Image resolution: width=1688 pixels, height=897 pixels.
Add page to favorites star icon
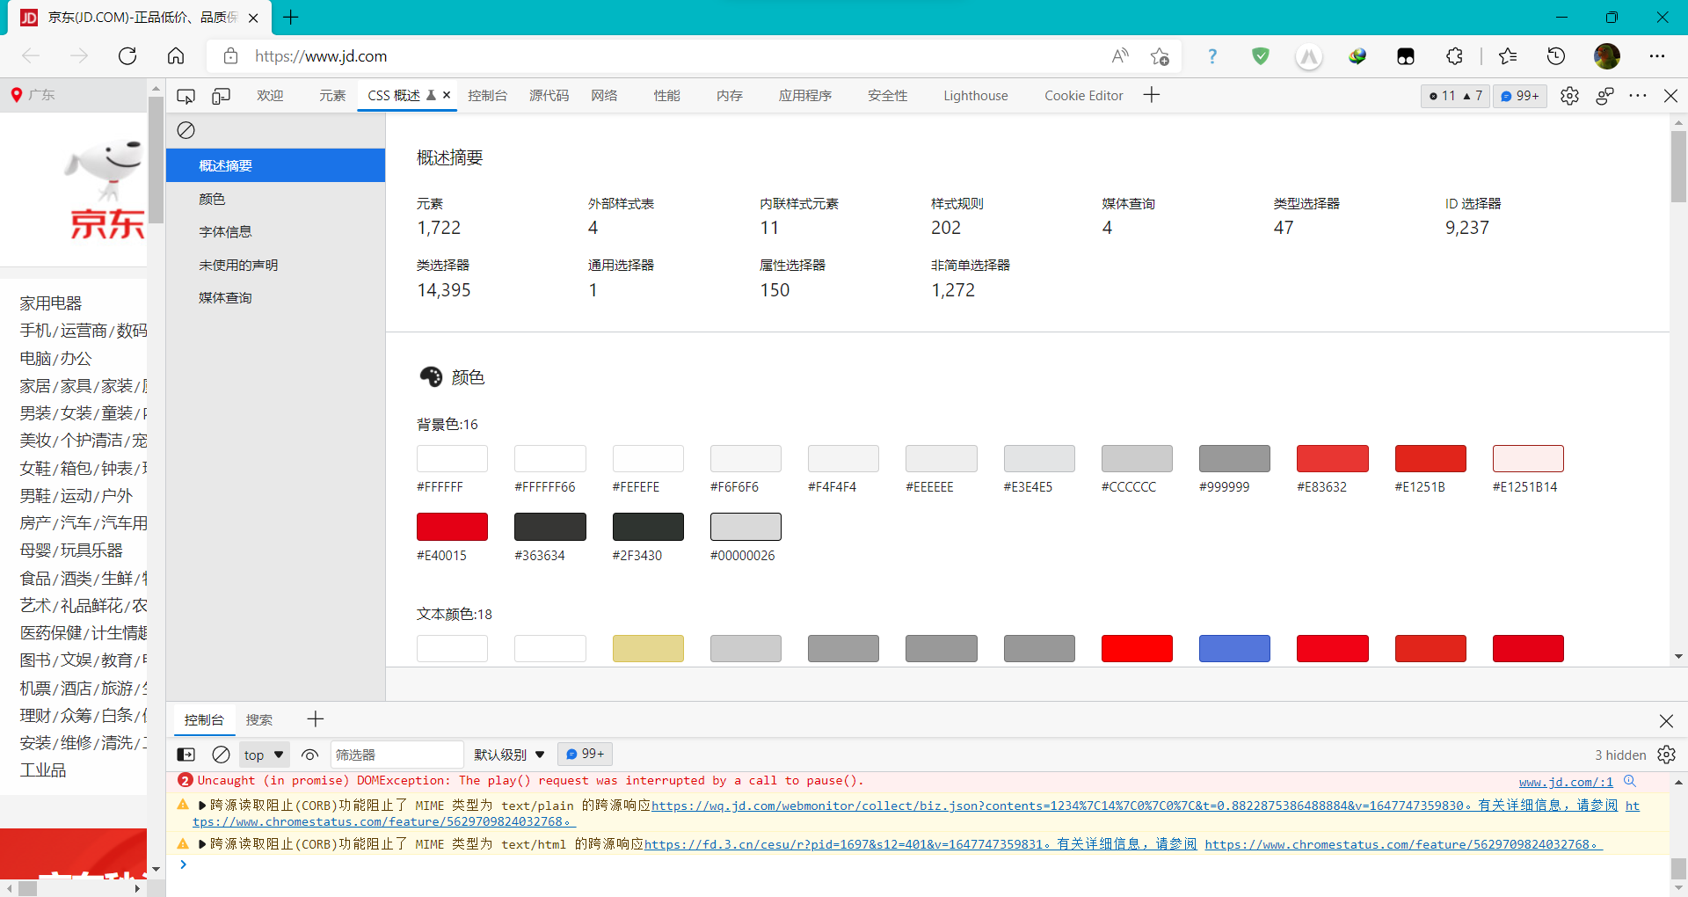coord(1160,56)
